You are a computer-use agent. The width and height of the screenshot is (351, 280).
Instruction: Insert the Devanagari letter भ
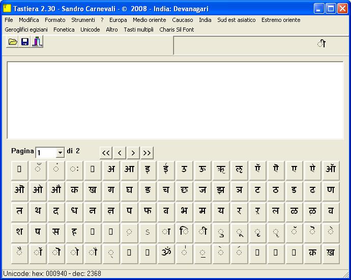pyautogui.click(x=185, y=212)
